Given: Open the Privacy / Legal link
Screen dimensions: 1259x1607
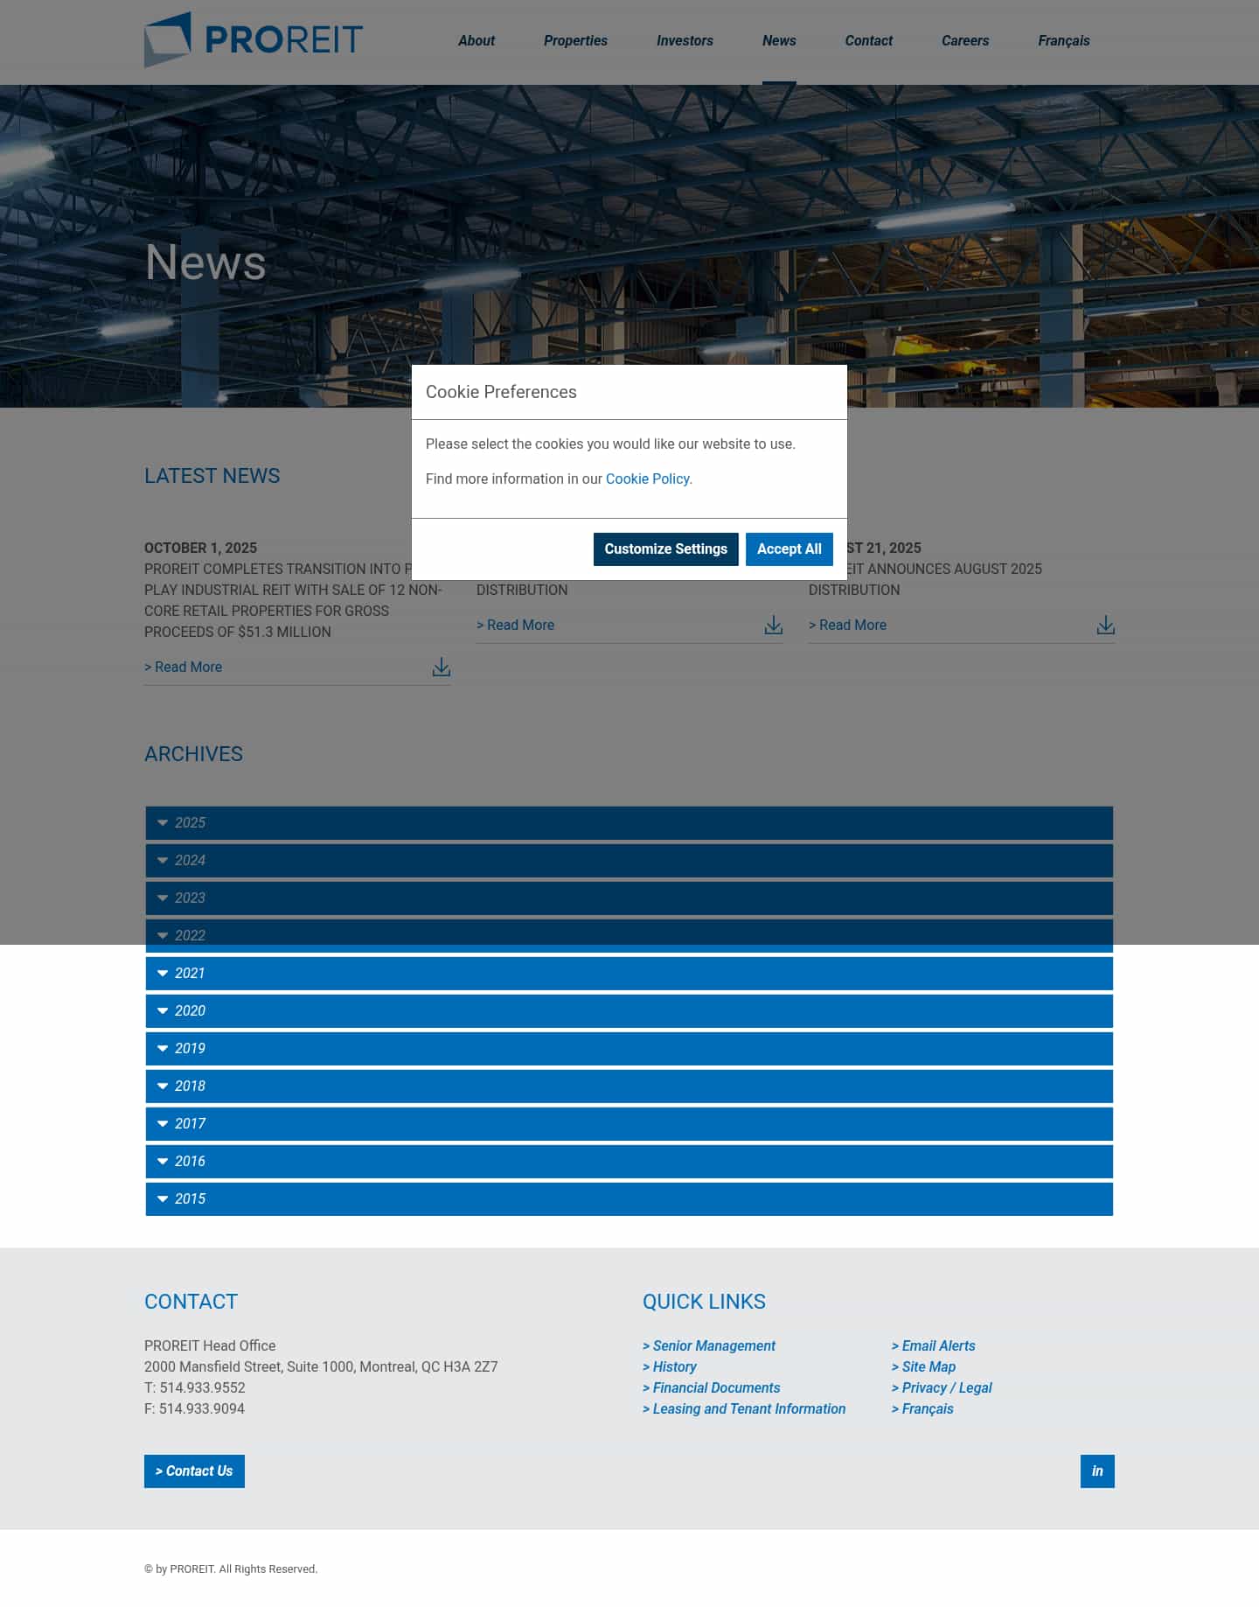Looking at the screenshot, I should (942, 1388).
